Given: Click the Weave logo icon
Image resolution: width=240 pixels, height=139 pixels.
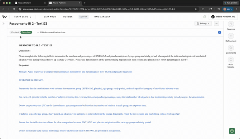Looking at the screenshot, I should (5, 17).
